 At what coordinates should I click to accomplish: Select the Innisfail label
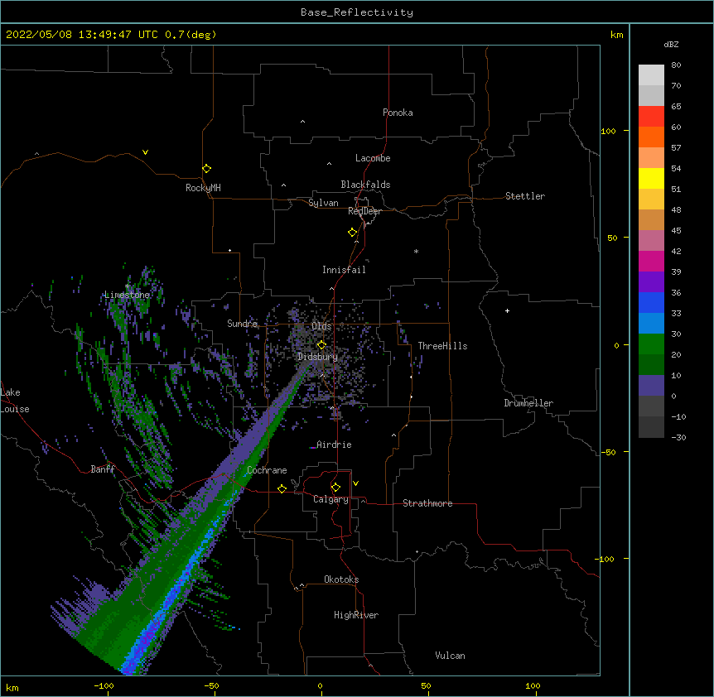[x=344, y=270]
